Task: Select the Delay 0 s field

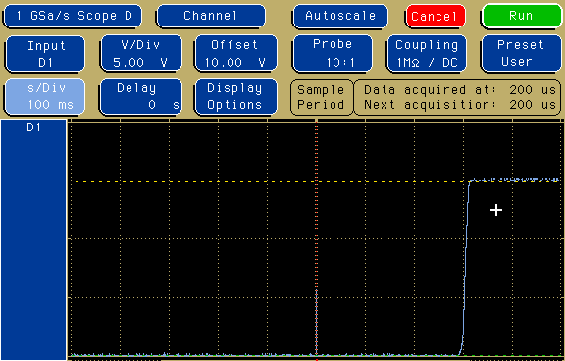Action: 141,97
